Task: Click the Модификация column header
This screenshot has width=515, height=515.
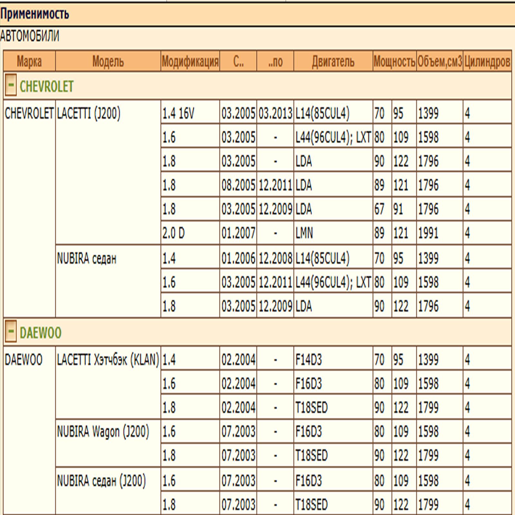Action: 190,61
